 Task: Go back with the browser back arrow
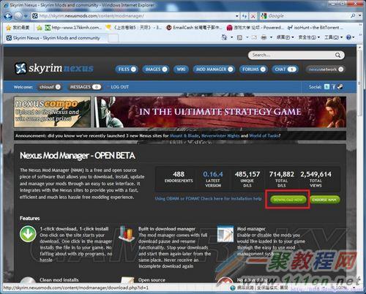point(8,16)
